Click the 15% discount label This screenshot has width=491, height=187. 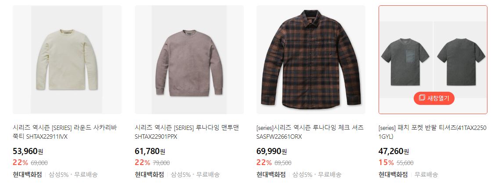coord(386,162)
